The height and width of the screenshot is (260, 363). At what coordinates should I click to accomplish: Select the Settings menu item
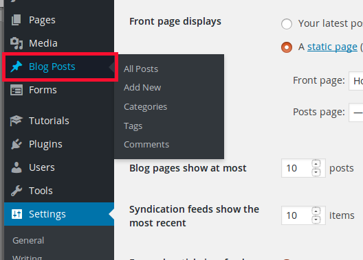click(59, 214)
